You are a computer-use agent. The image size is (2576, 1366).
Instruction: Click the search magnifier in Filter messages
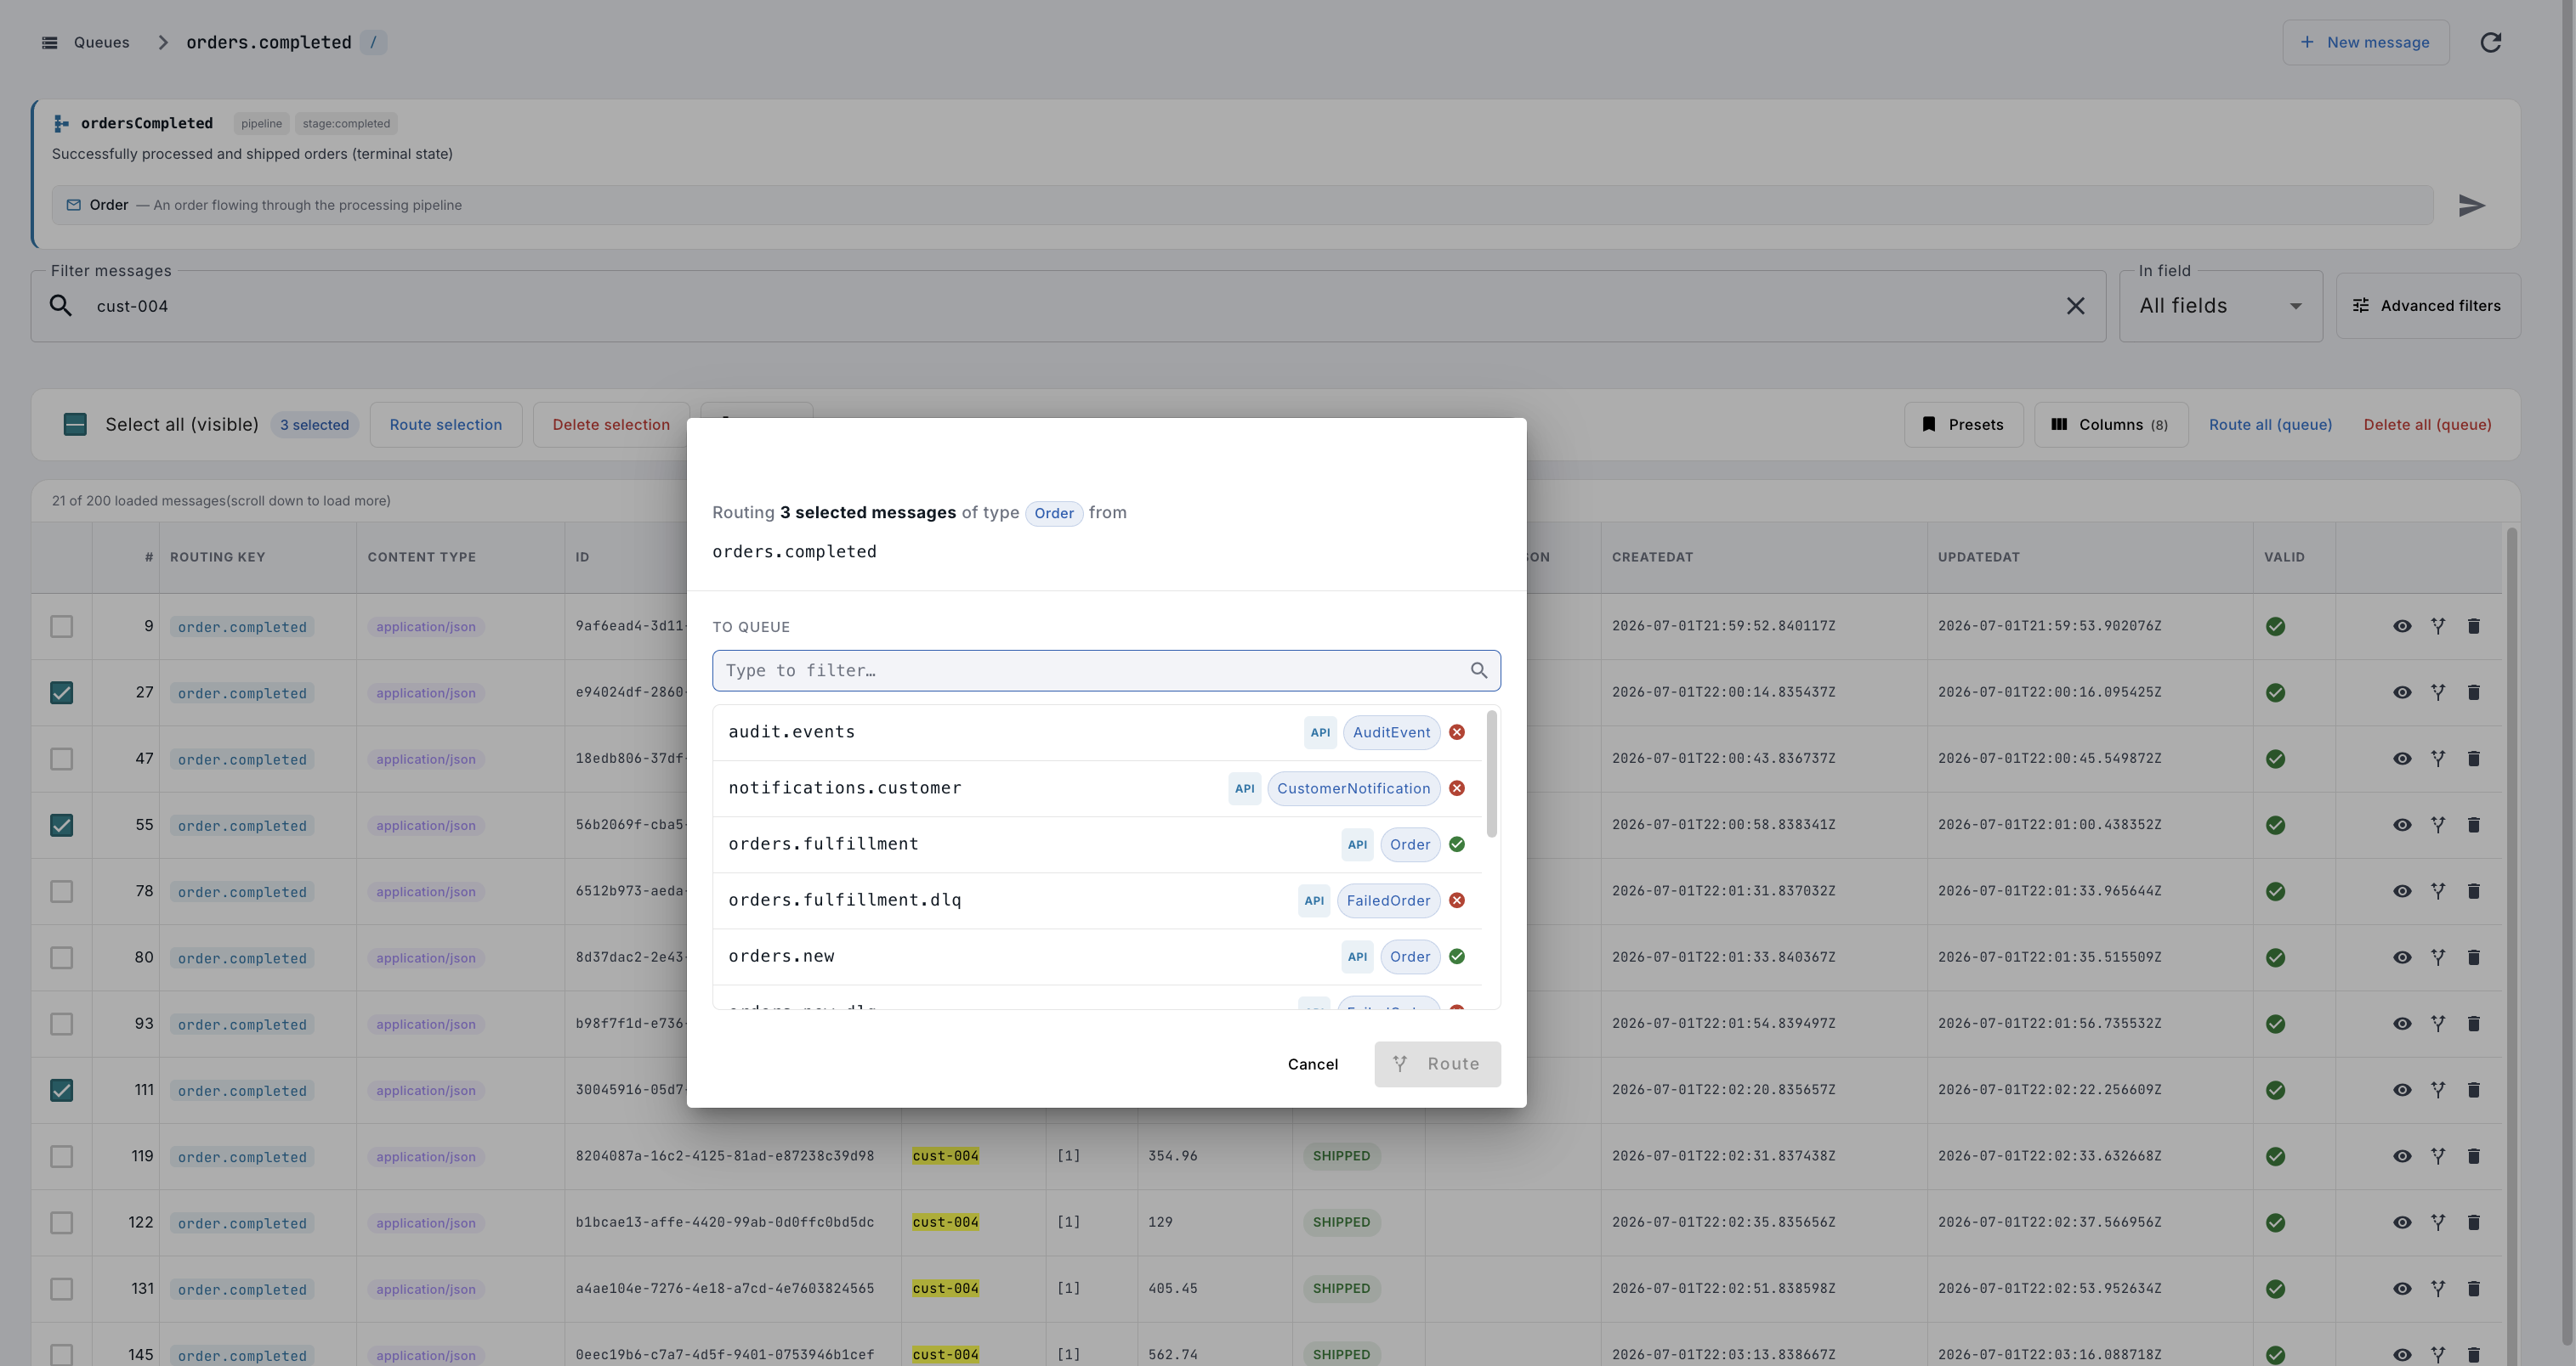(x=61, y=306)
